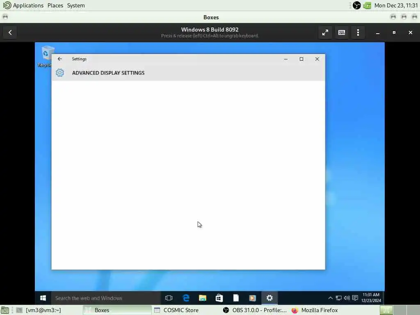Click show desktop button in bottom panel
This screenshot has width=420, height=315.
[5, 310]
